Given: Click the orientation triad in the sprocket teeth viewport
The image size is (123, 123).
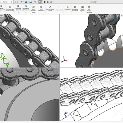Looking at the screenshot, I should 64,59.
